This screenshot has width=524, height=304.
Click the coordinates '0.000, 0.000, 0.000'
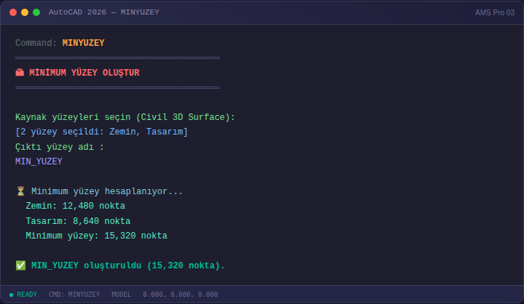180,295
